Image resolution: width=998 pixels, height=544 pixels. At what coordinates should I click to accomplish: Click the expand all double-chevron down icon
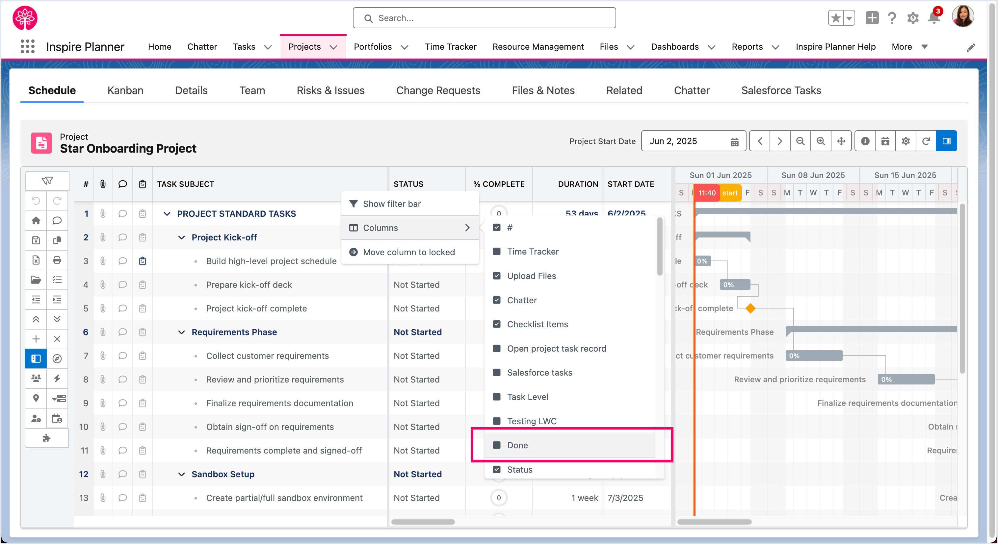[x=57, y=319]
